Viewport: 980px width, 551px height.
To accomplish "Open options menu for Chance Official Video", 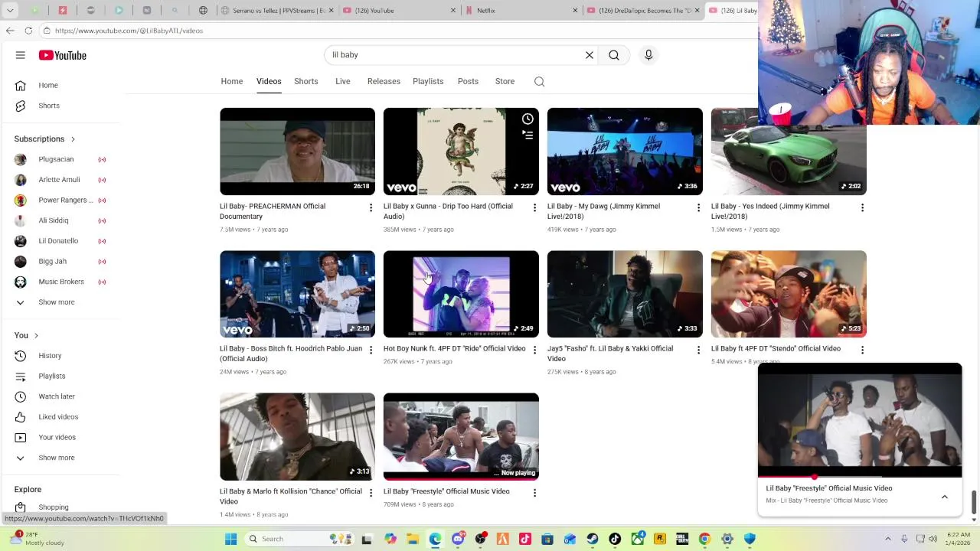I will pos(371,494).
